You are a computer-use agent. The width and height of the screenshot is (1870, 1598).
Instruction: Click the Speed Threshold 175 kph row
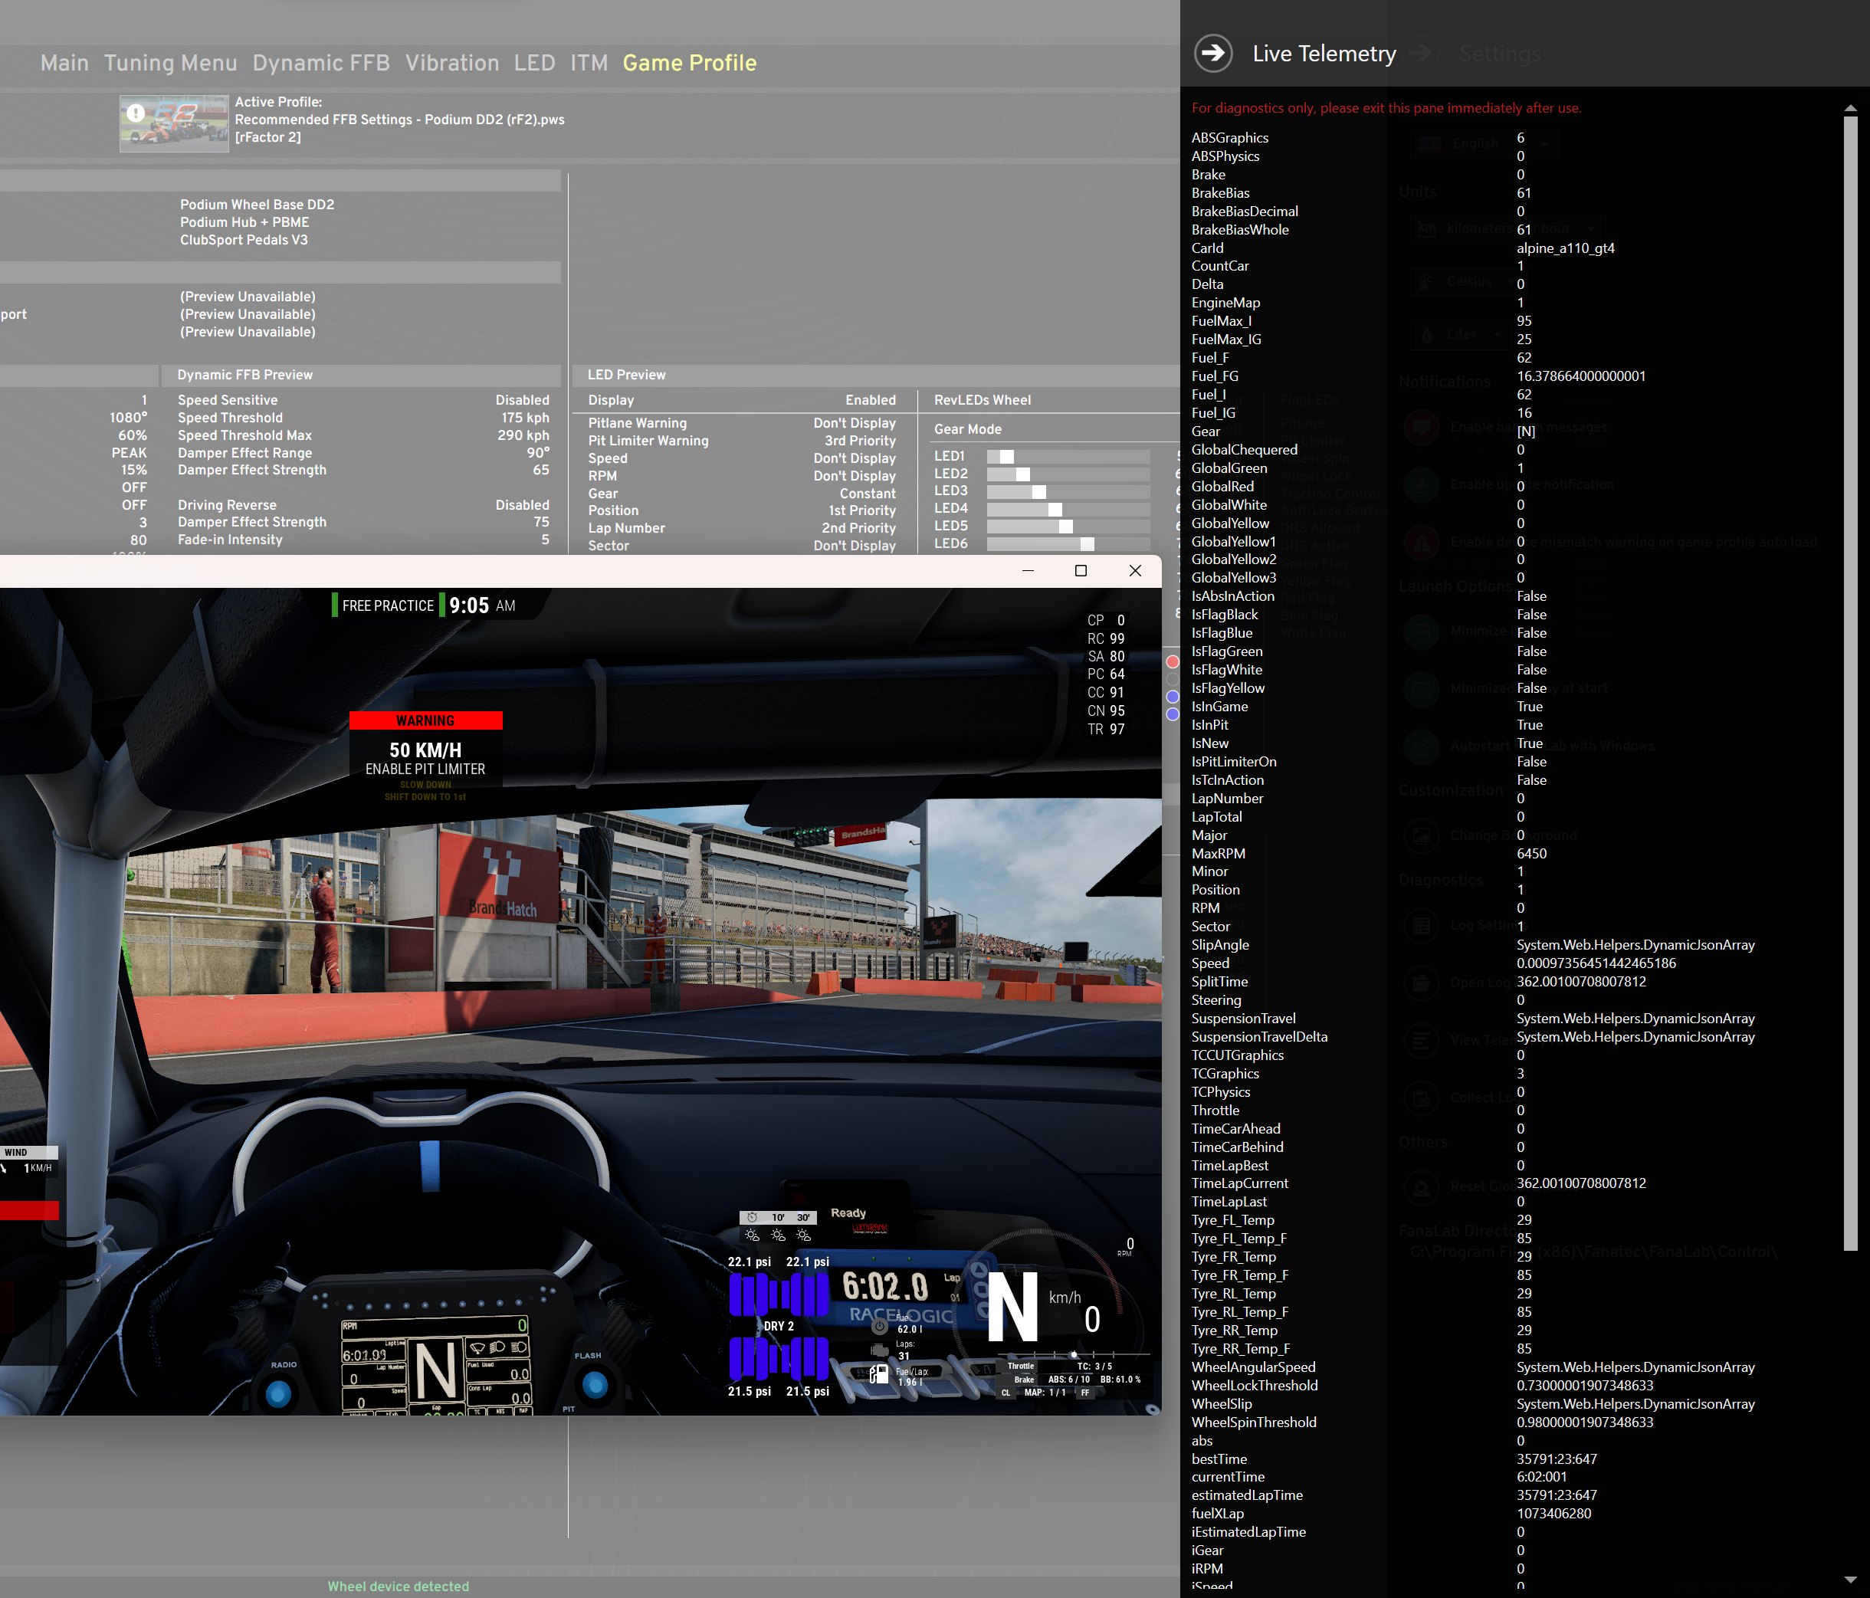(363, 418)
